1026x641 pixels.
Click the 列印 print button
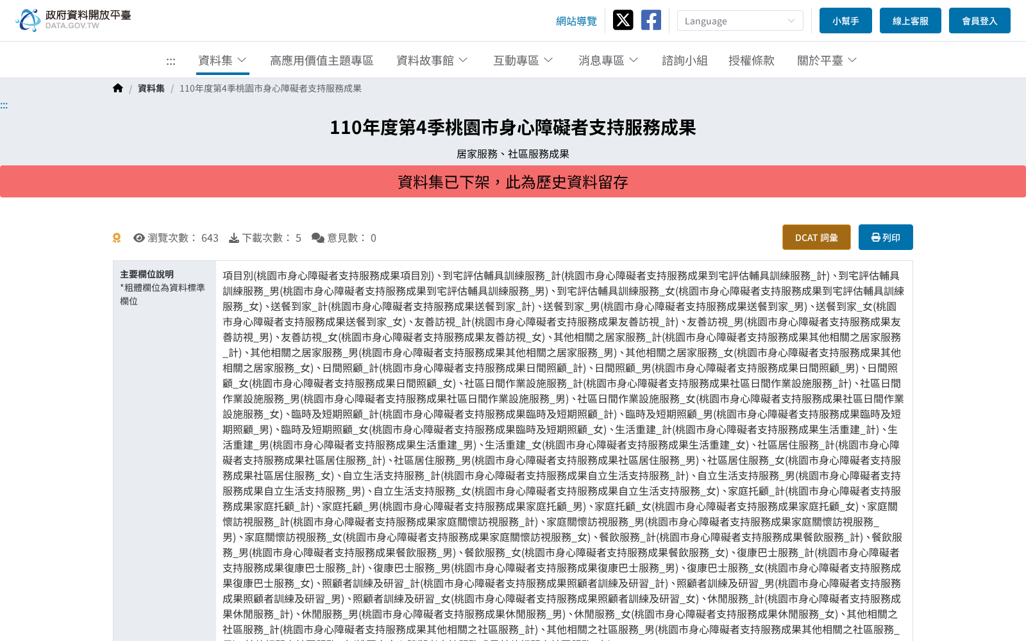[886, 237]
